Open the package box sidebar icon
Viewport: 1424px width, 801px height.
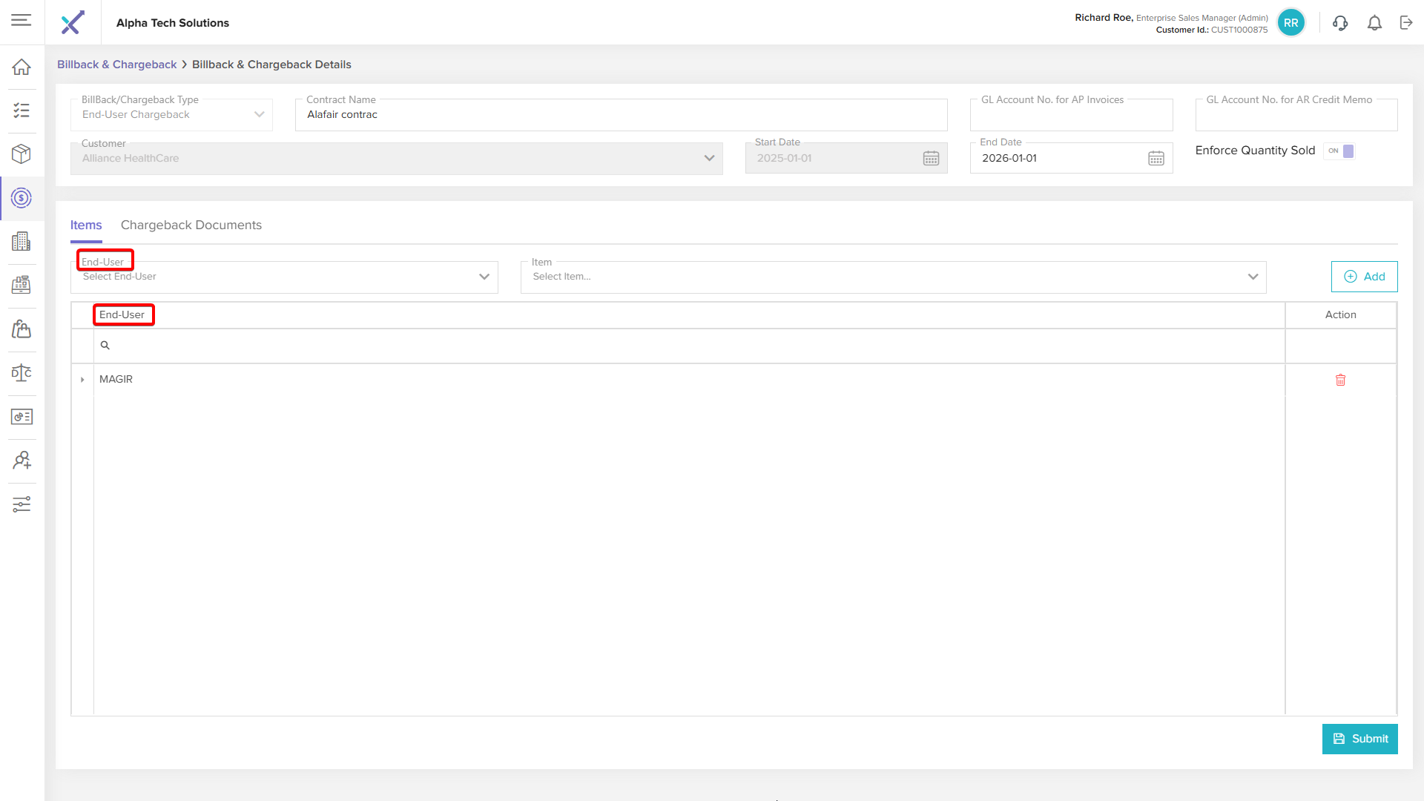coord(22,154)
